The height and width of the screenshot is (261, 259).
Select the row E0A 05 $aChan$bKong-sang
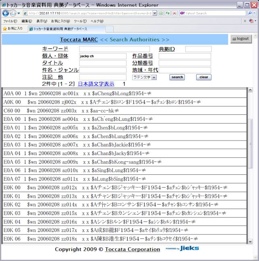coord(124,162)
